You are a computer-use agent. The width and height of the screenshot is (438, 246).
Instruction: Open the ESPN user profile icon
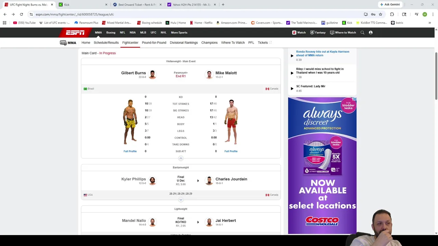point(371,32)
